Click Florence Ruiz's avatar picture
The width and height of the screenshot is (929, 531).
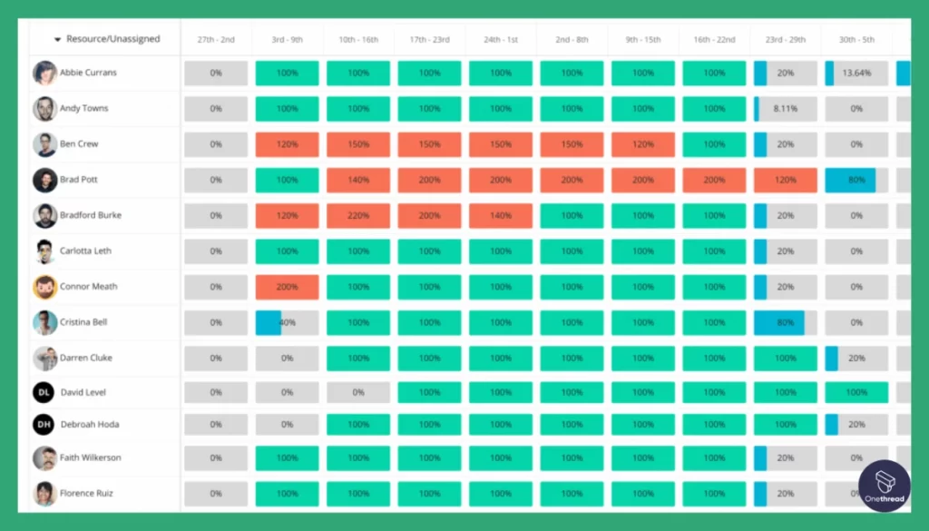(x=46, y=494)
